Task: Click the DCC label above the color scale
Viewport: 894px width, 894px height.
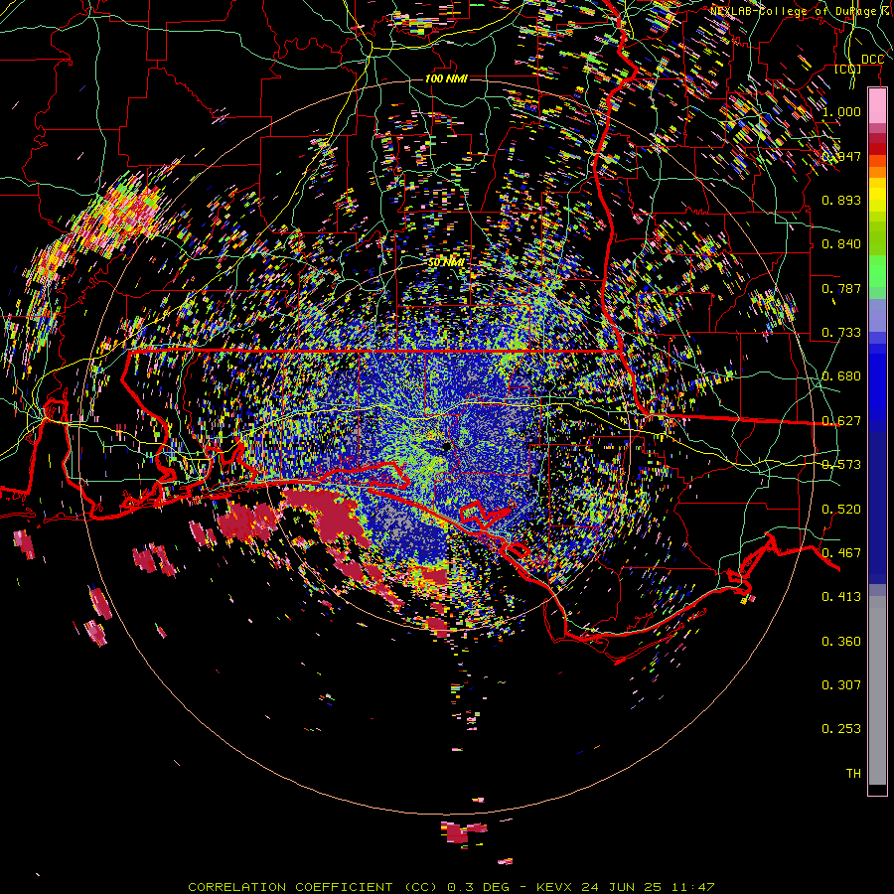Action: pos(872,60)
